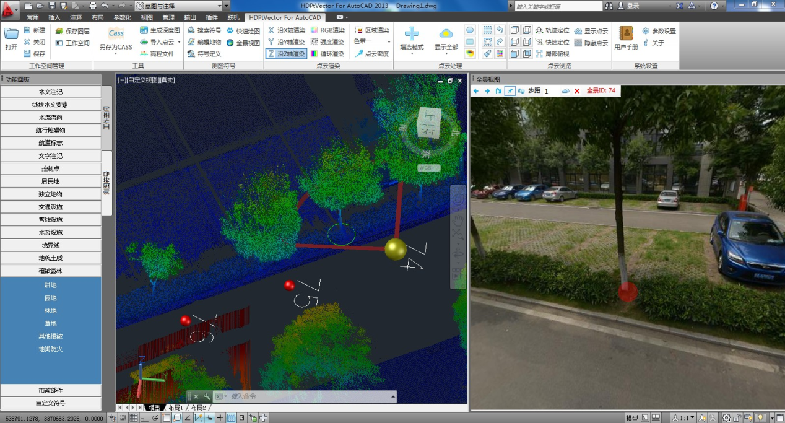Expand the 另存为CASS dropdown arrow

[116, 54]
